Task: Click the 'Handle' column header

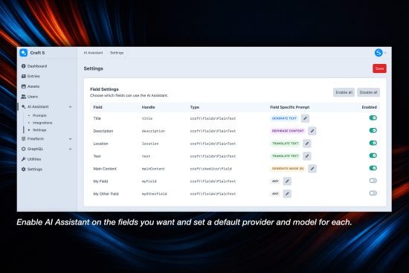Action: coord(148,107)
